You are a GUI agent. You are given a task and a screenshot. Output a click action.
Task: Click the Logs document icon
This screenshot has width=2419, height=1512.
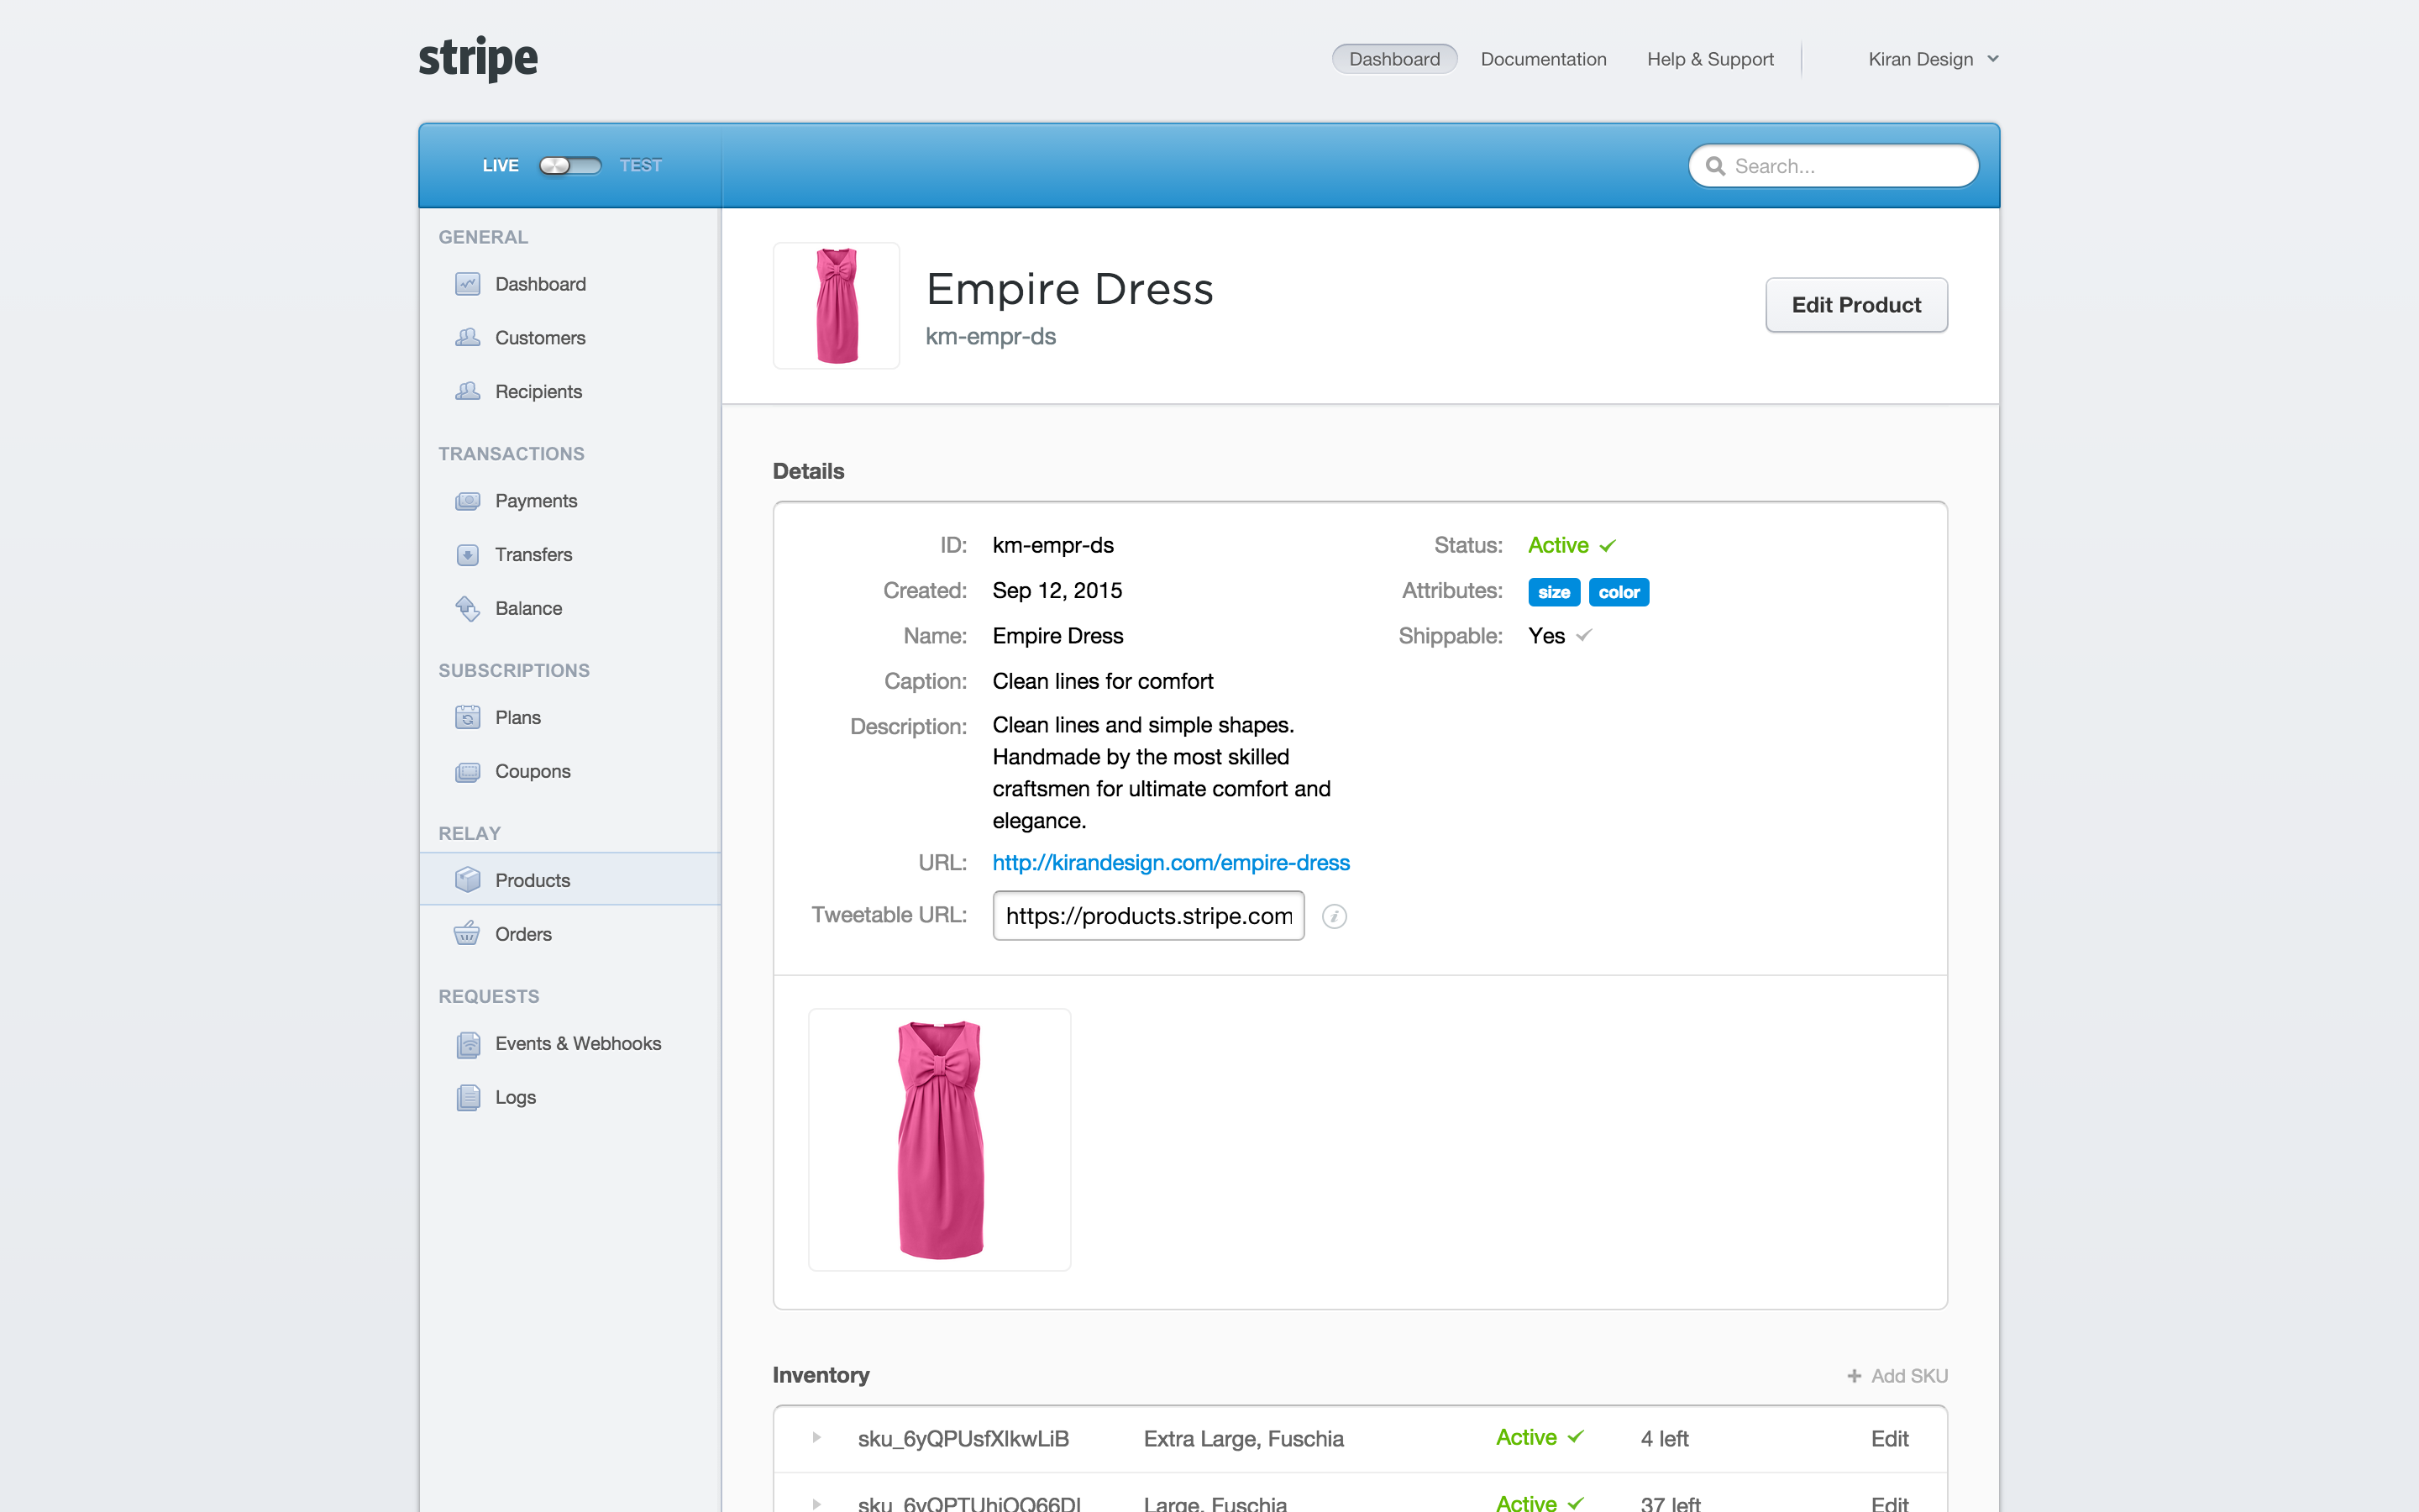(468, 1098)
